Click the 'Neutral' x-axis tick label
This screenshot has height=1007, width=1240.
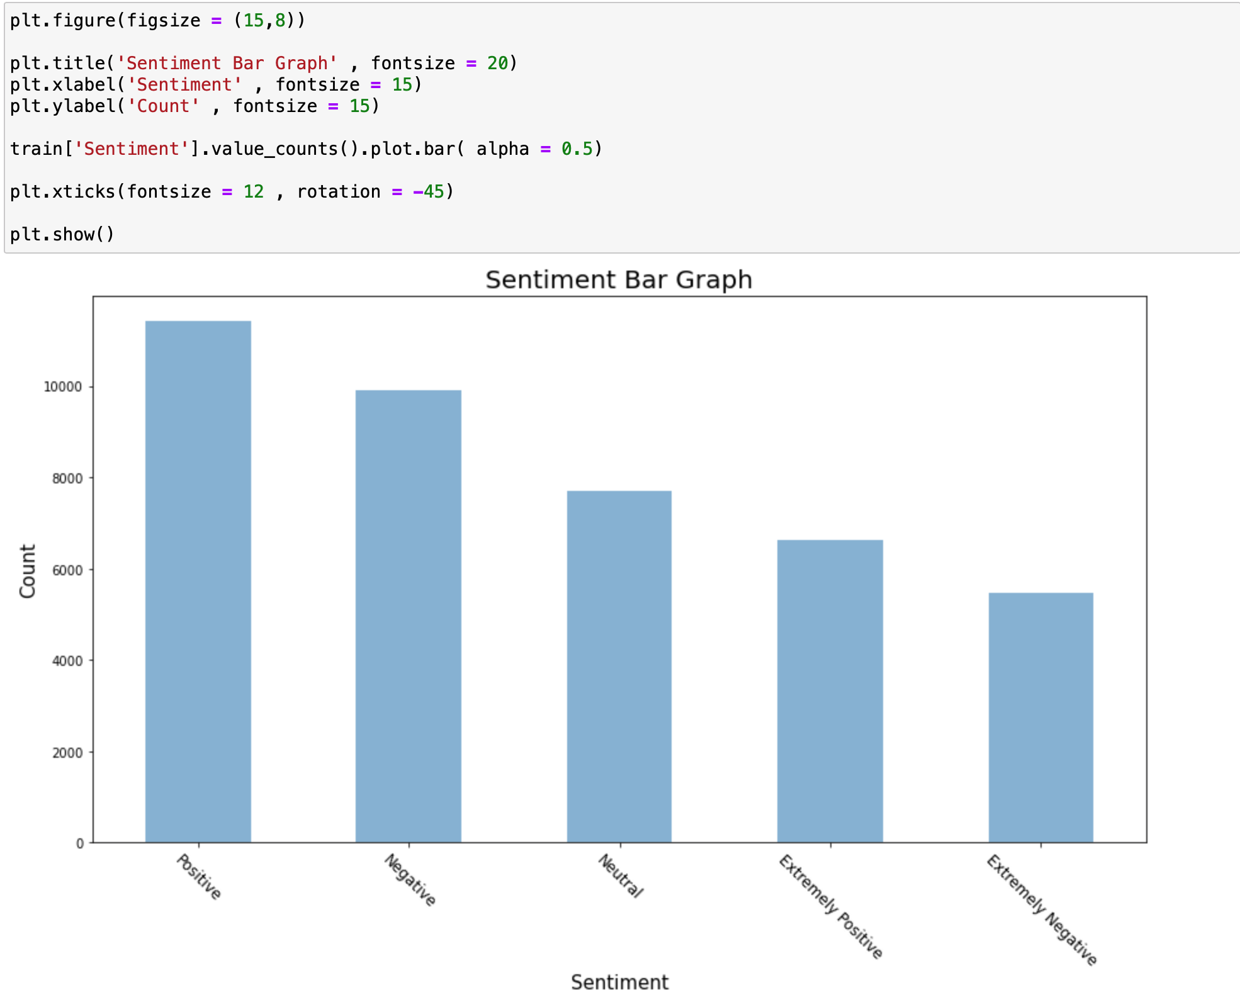pyautogui.click(x=621, y=875)
